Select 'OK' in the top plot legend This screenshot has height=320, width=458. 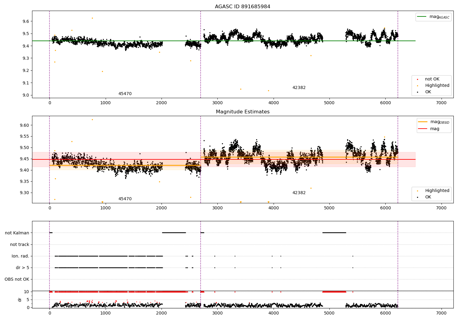coord(428,92)
